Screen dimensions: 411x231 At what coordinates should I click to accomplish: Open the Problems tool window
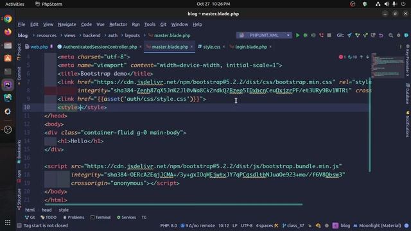(x=74, y=218)
